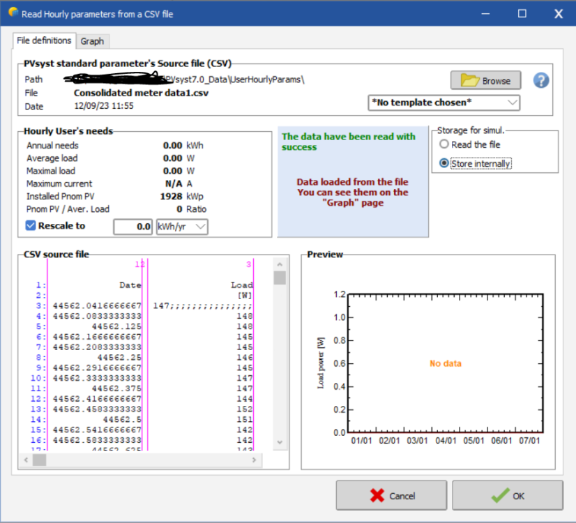Open the No template chosen dropdown
The width and height of the screenshot is (576, 523).
pos(444,103)
